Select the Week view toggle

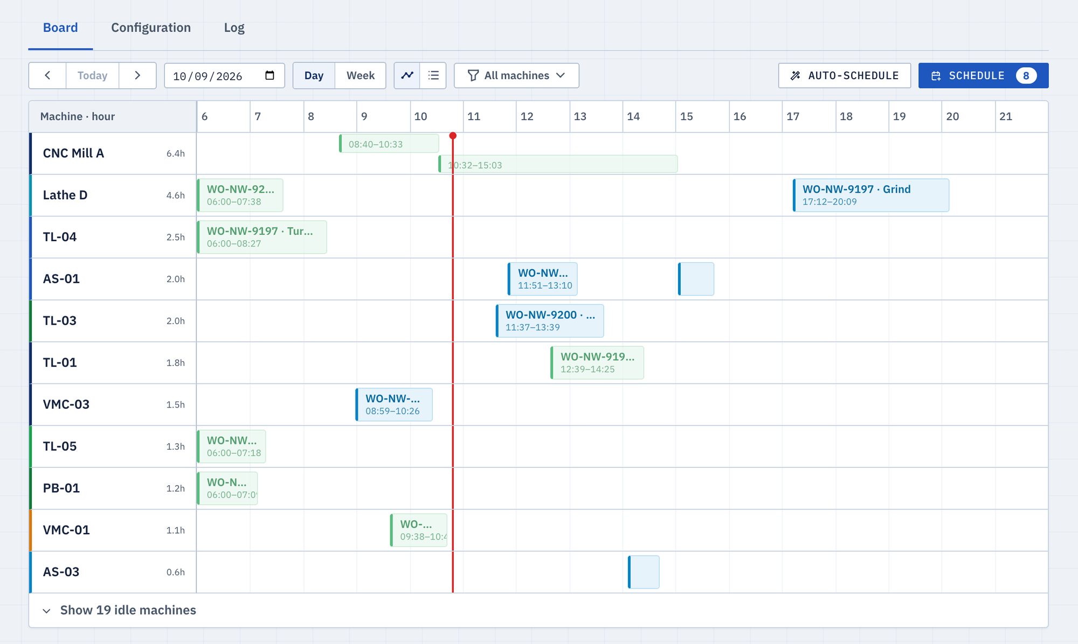tap(361, 75)
